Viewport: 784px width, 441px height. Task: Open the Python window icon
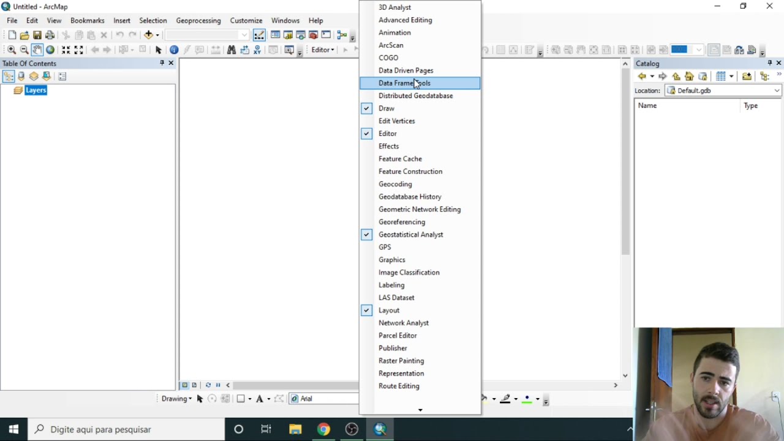click(x=326, y=35)
